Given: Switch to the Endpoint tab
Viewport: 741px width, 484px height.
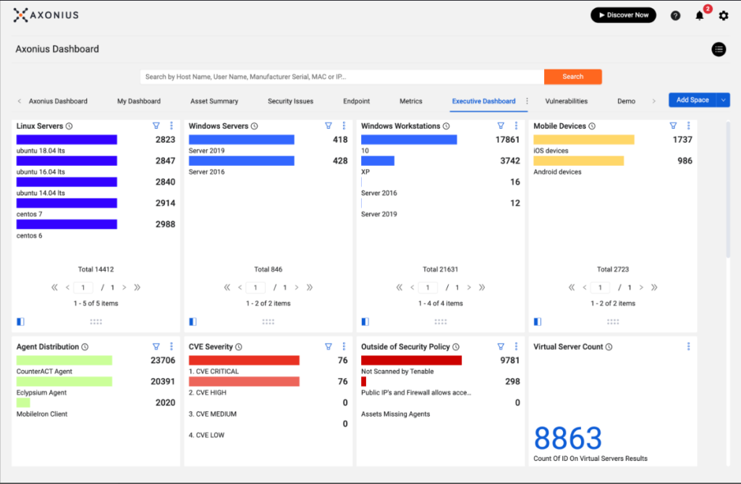Looking at the screenshot, I should (356, 101).
